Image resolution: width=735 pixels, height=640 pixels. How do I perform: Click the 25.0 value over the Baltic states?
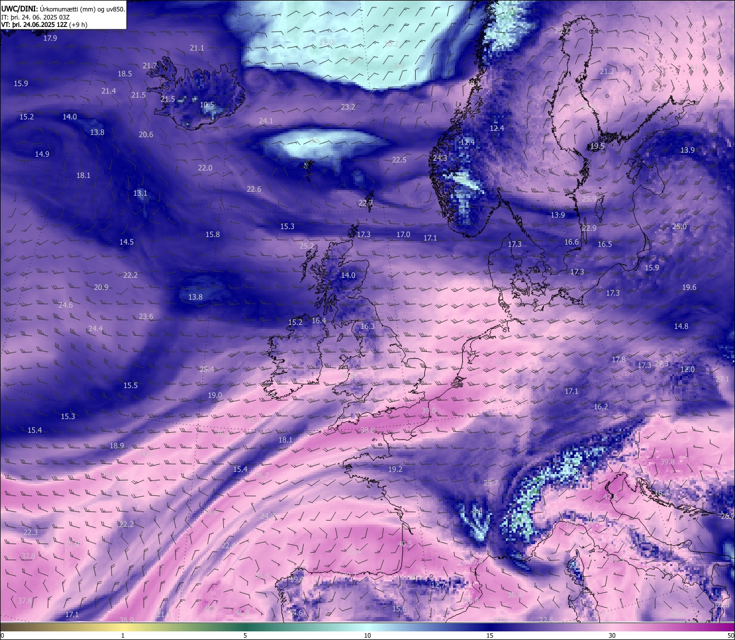(x=679, y=227)
